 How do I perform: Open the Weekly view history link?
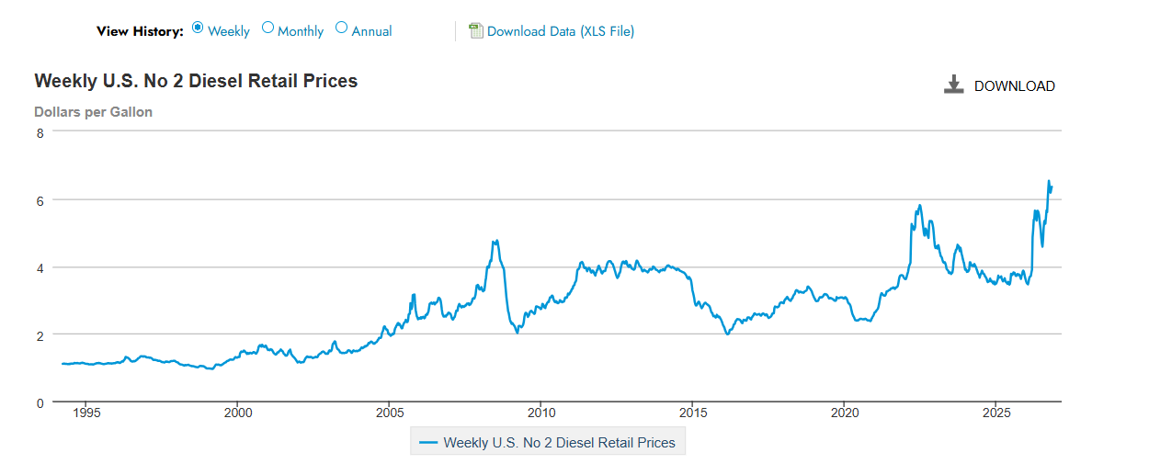229,31
